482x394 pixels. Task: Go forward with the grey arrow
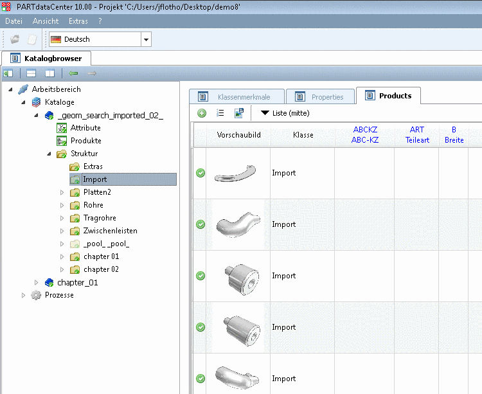tap(92, 73)
